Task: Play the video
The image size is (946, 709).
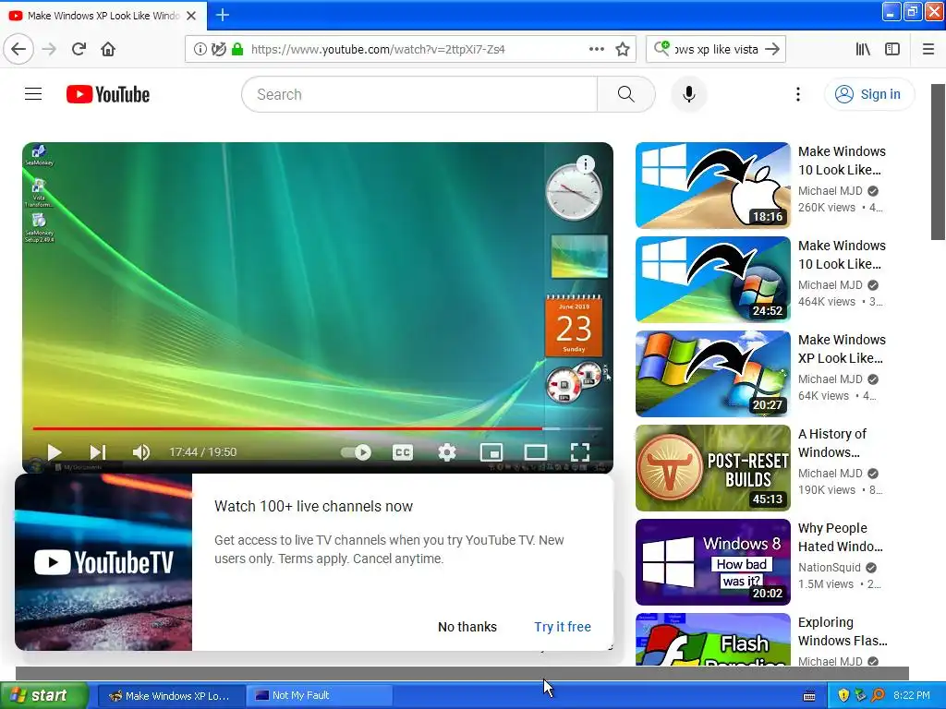Action: (x=54, y=452)
